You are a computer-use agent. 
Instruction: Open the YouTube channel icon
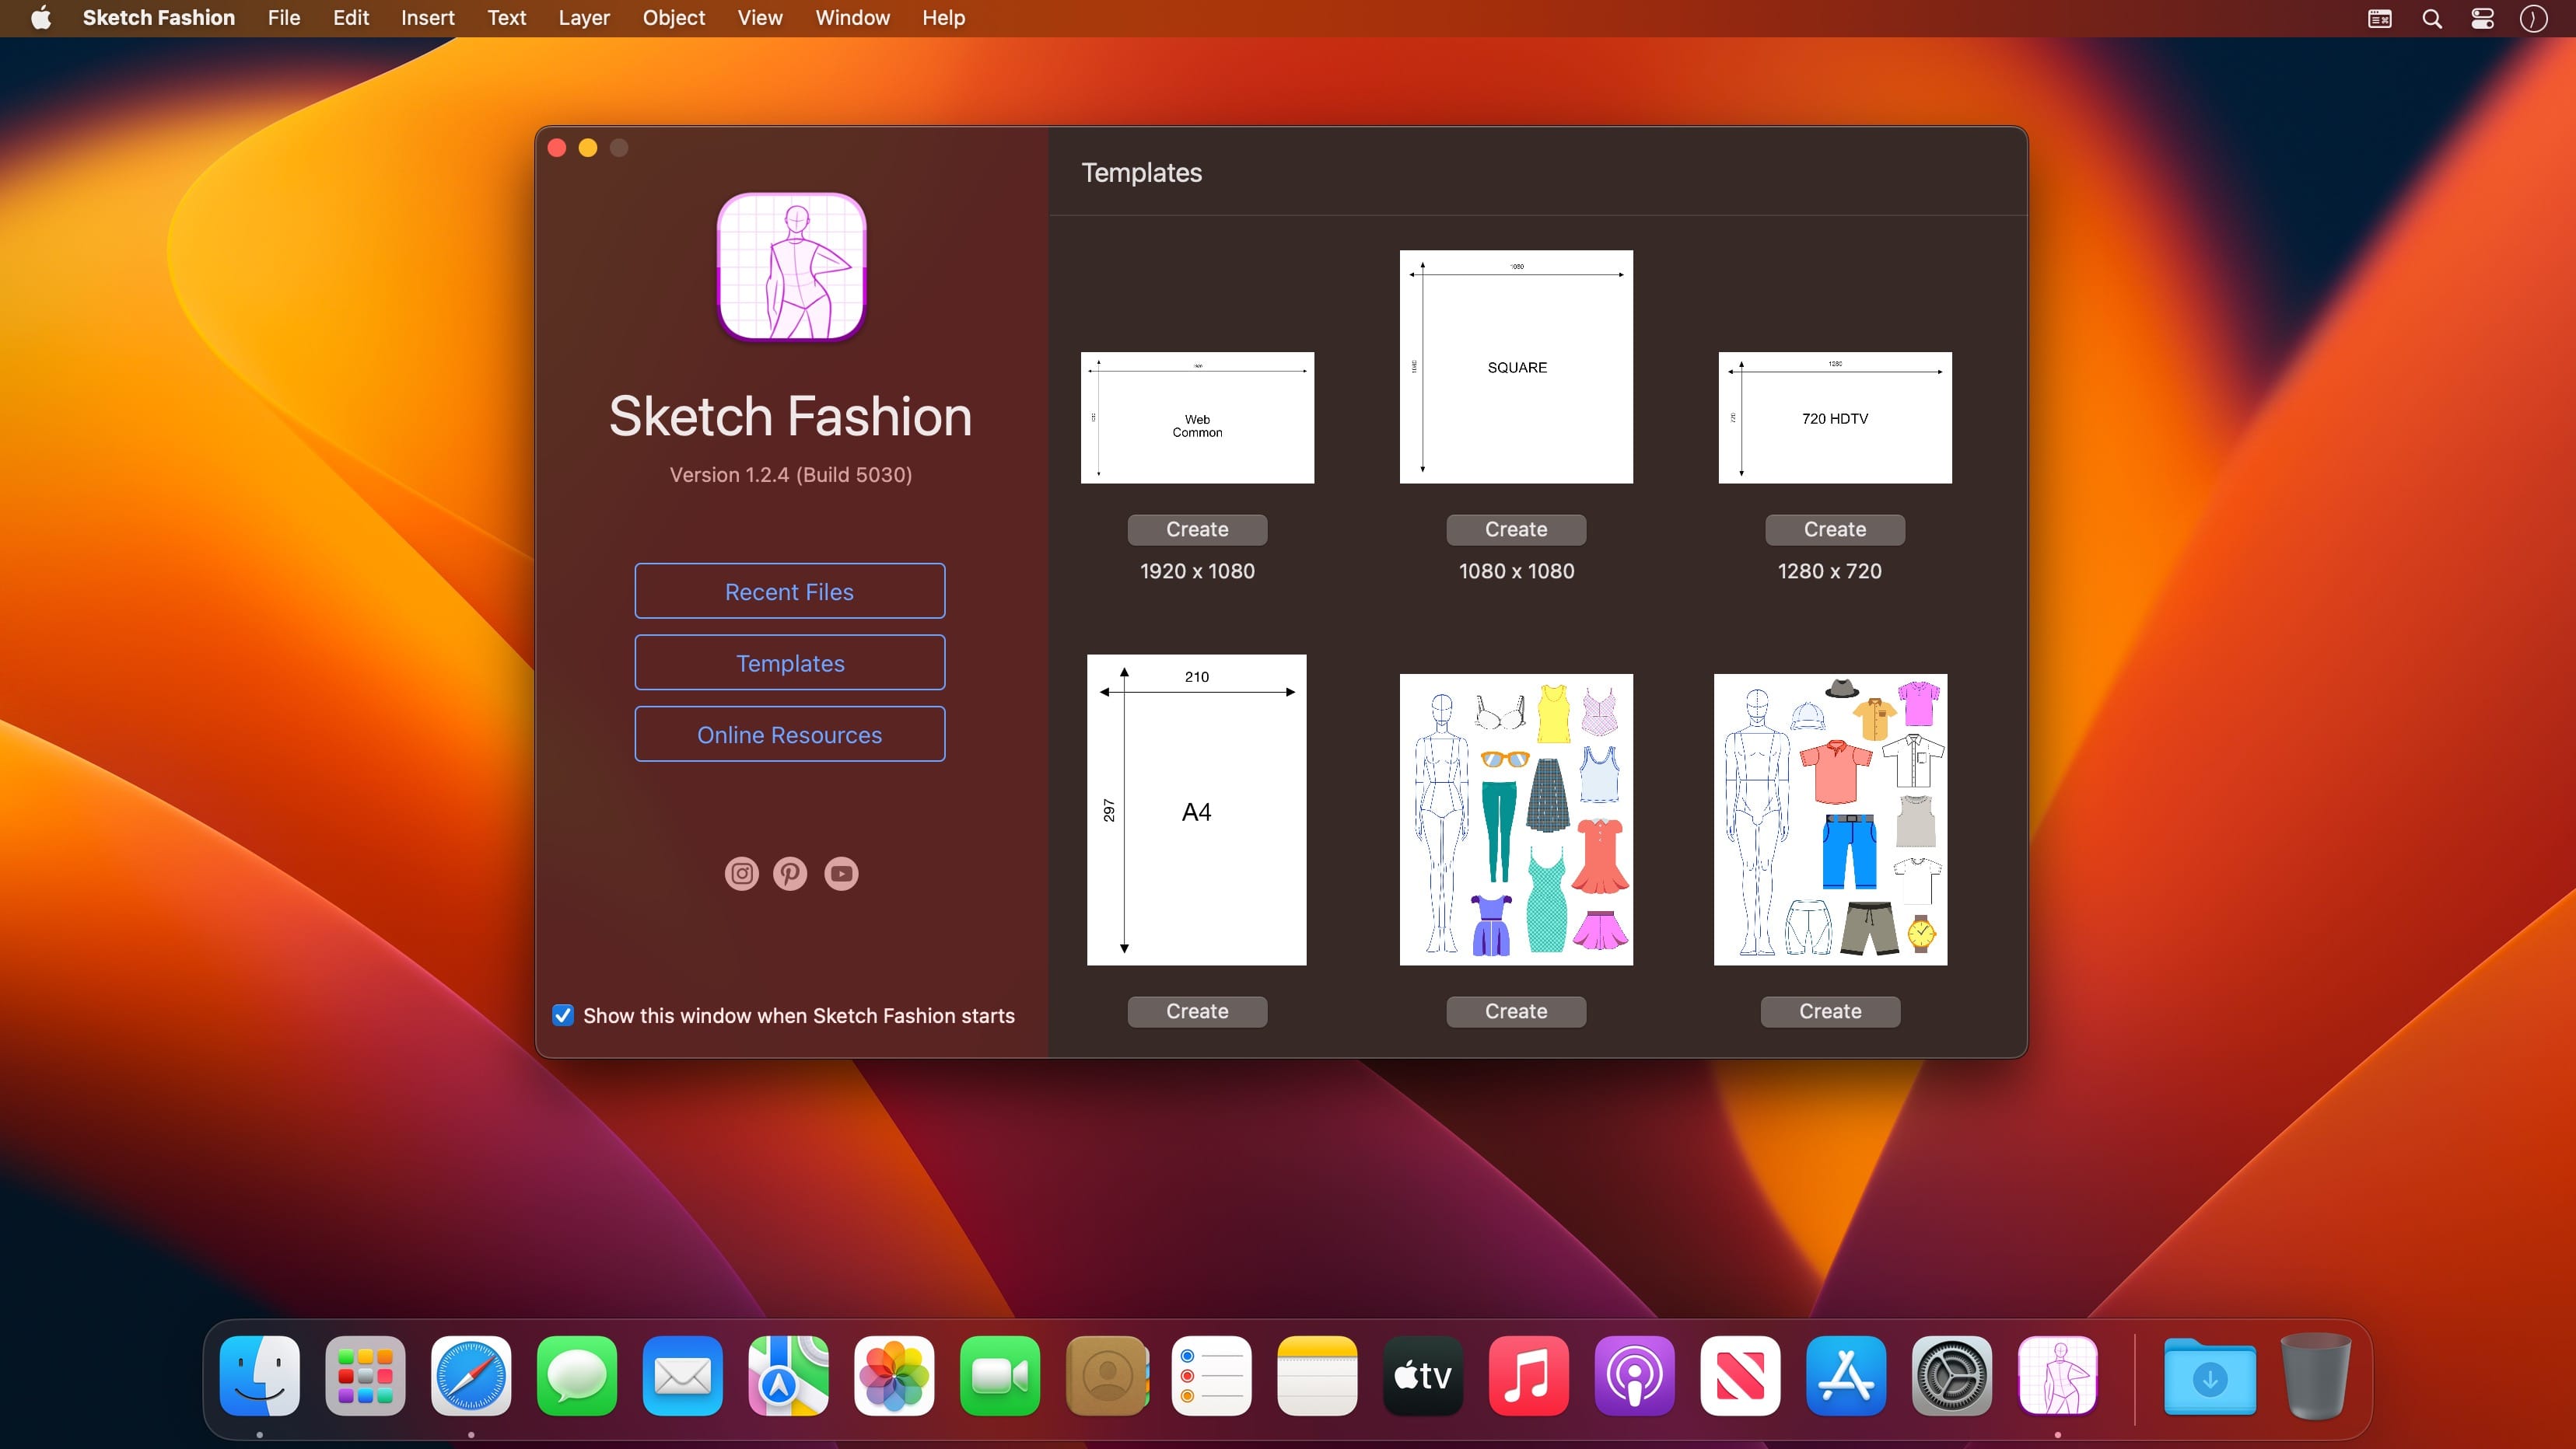841,874
